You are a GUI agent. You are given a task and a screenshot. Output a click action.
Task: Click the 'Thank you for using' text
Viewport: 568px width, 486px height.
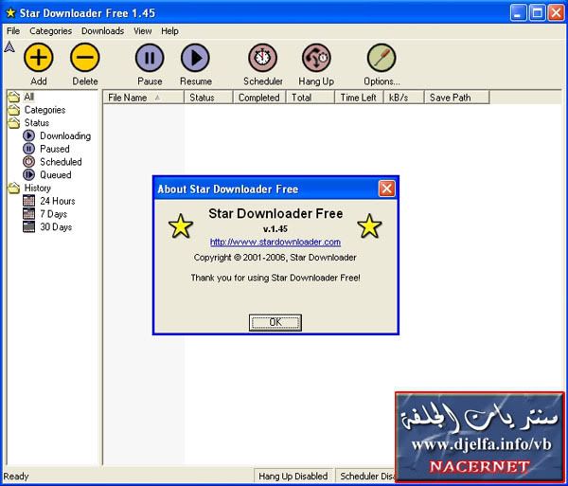(x=275, y=278)
